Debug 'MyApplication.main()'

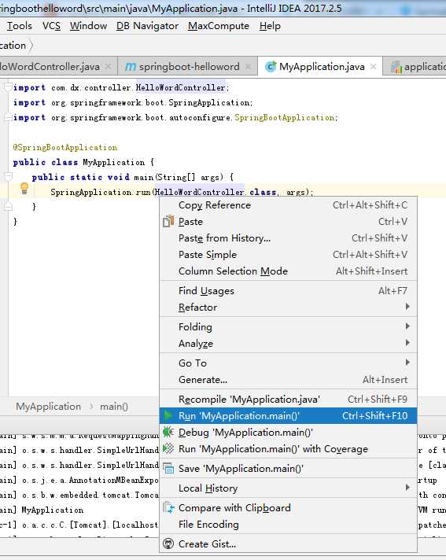coord(288,432)
